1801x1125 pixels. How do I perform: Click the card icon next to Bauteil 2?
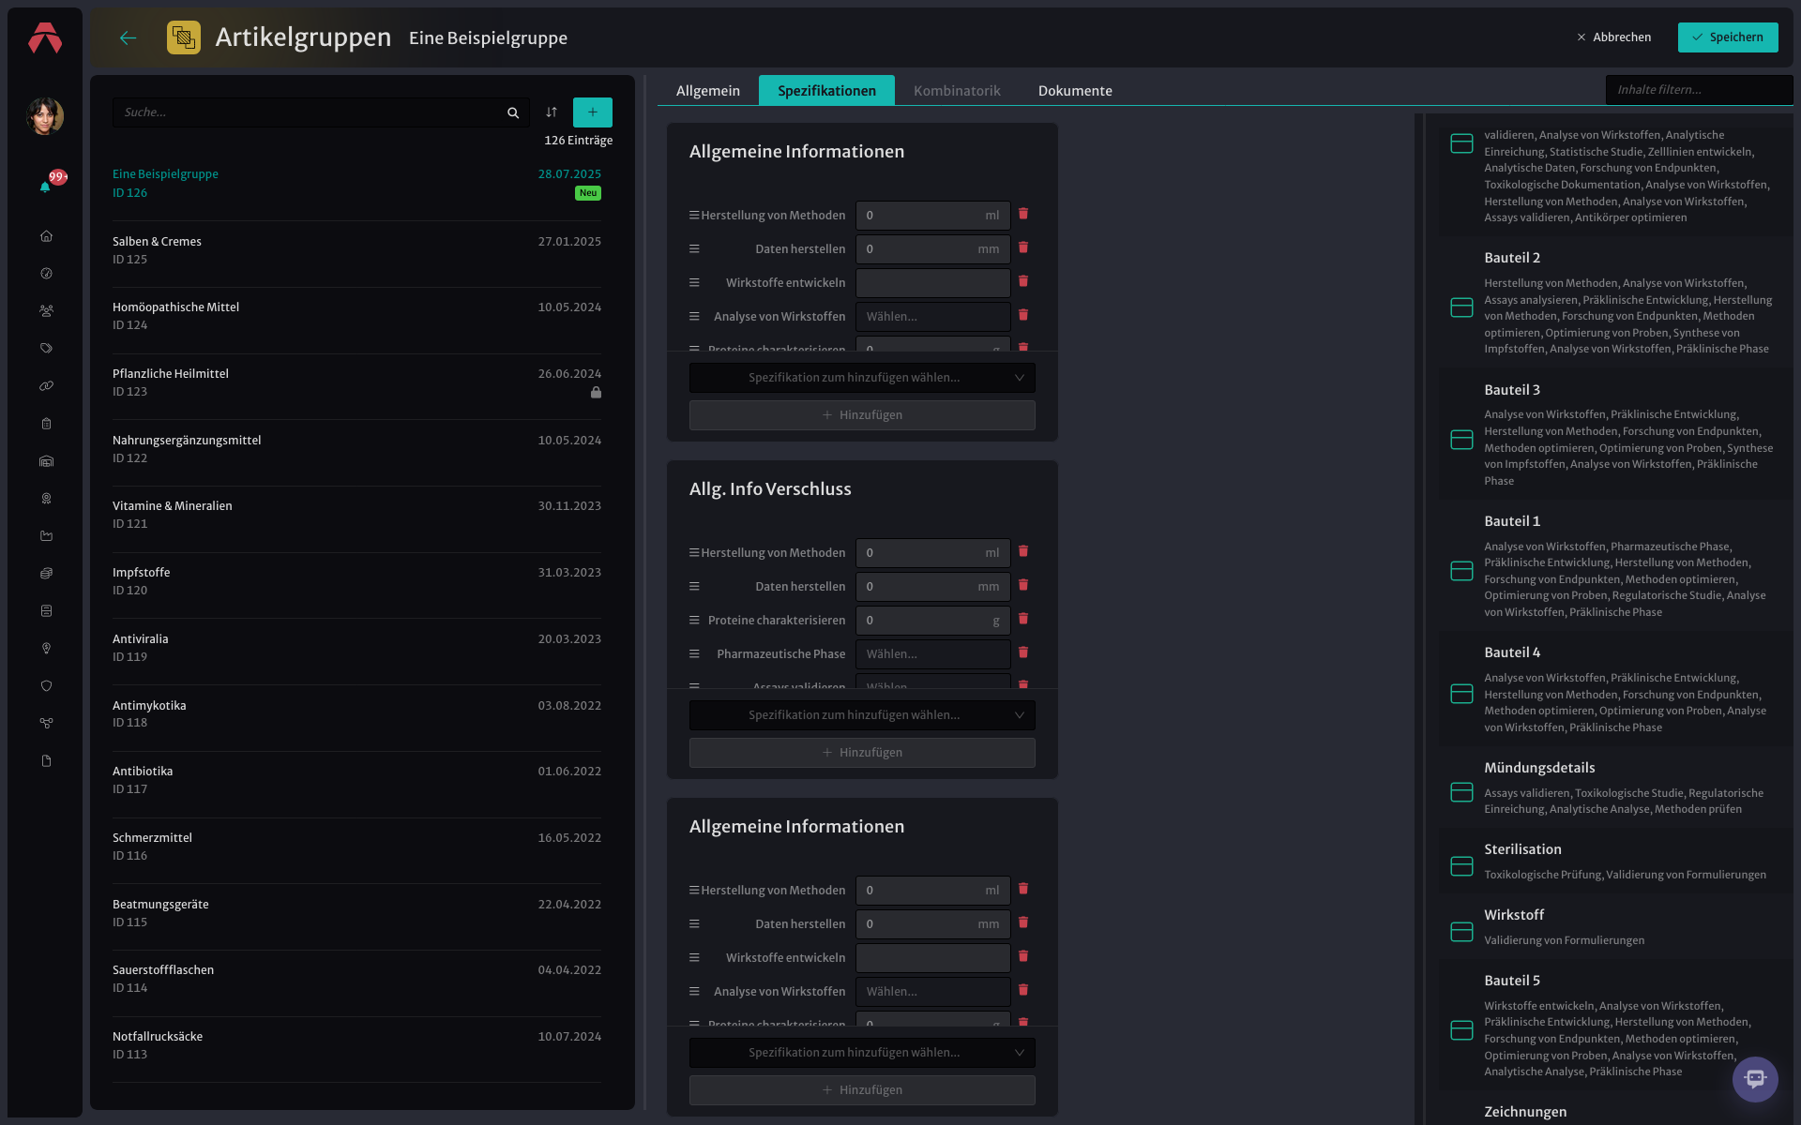1461,307
